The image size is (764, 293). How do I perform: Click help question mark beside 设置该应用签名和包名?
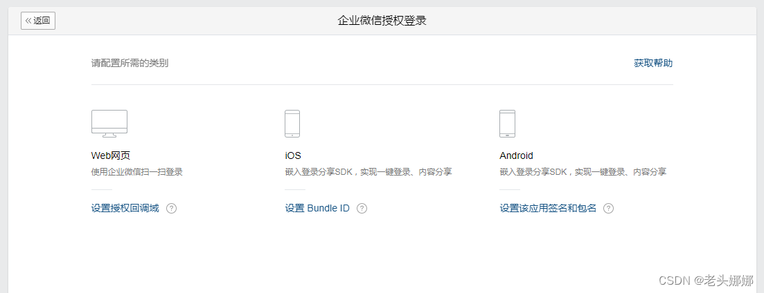pos(609,209)
